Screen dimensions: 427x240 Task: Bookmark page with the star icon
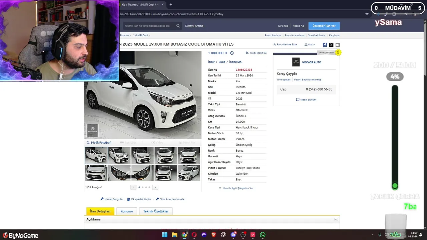pyautogui.click(x=367, y=14)
